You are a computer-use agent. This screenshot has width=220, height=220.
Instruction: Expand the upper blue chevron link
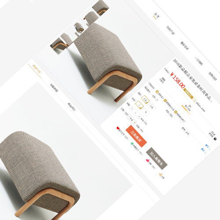208,147
